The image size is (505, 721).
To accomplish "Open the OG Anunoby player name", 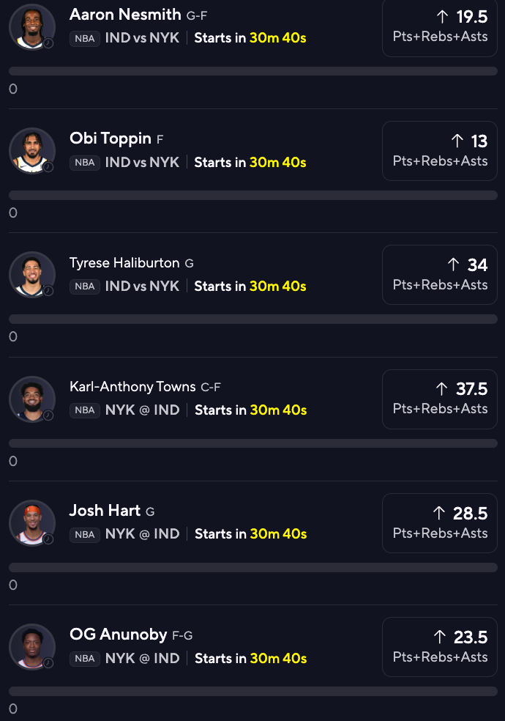I will (x=118, y=635).
